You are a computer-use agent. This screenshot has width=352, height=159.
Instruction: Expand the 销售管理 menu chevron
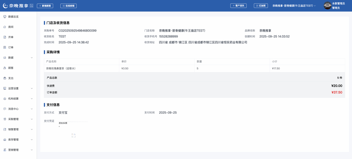(x=32, y=129)
